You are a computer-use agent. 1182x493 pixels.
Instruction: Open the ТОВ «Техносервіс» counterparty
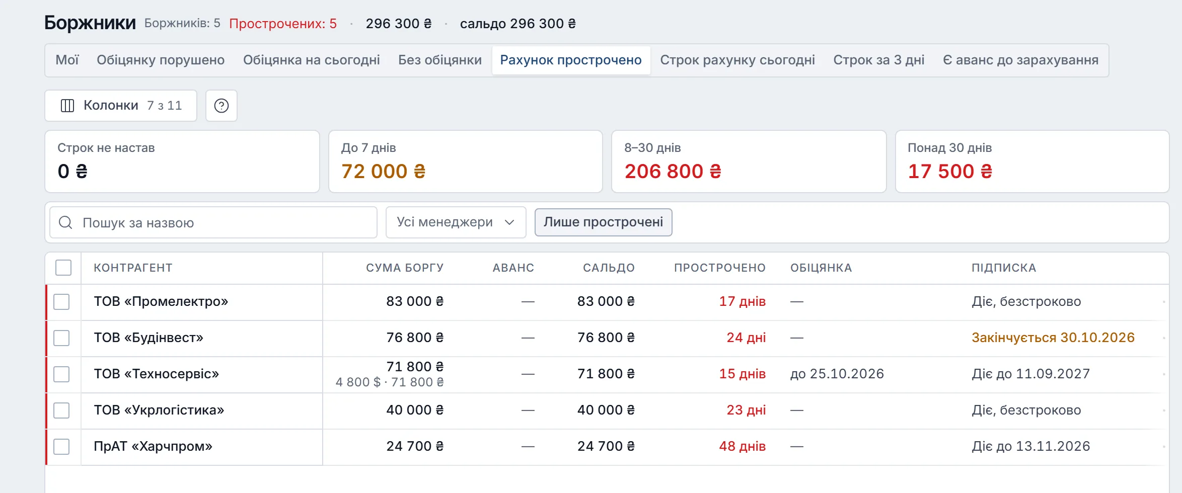tap(157, 374)
